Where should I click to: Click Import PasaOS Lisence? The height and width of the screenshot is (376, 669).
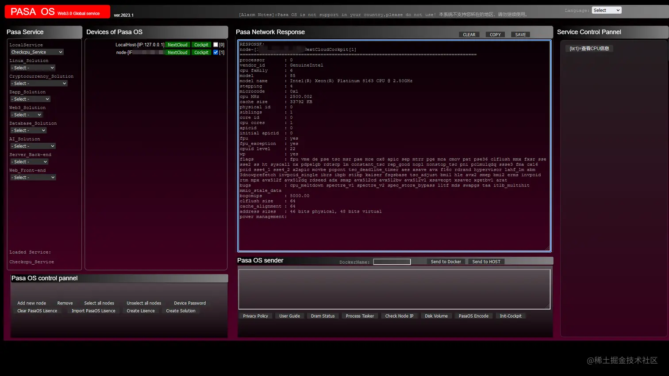pyautogui.click(x=93, y=311)
